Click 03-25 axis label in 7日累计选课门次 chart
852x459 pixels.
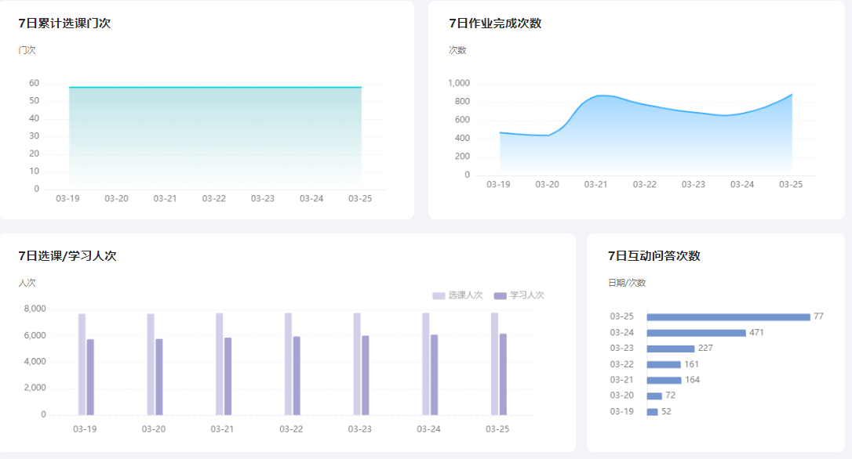360,199
